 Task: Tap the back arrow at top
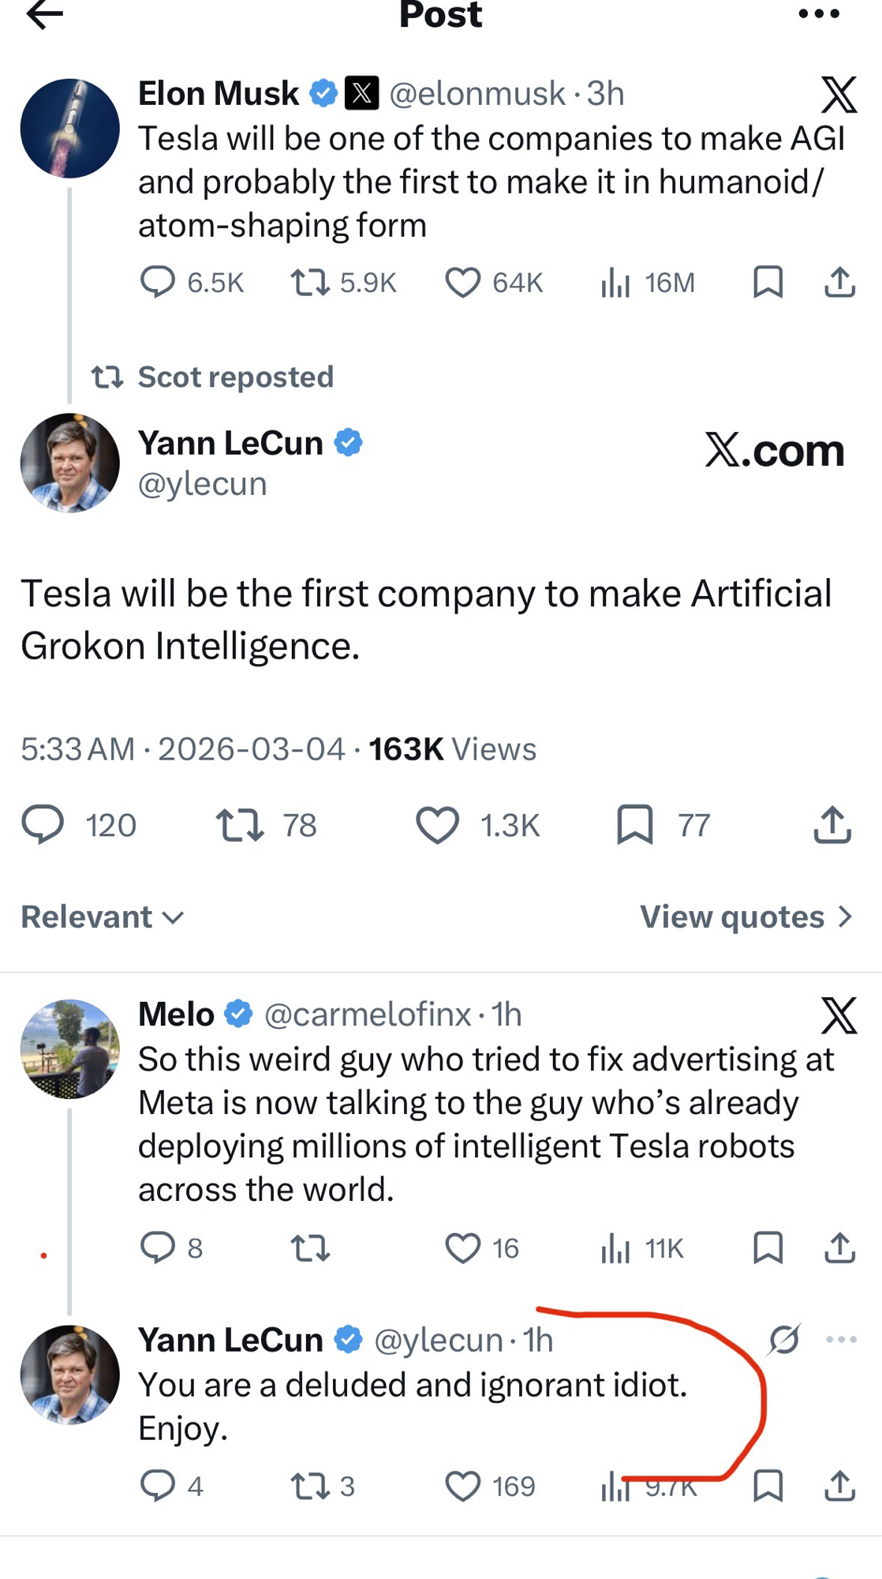[x=44, y=14]
